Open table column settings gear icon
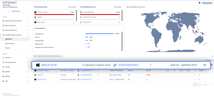The width and height of the screenshot is (214, 97). coord(212,65)
